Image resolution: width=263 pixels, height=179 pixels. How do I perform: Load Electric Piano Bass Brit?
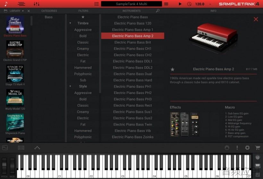133,42
